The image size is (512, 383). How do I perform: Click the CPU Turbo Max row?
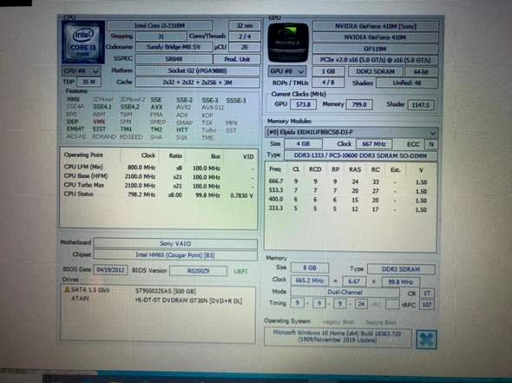point(159,185)
